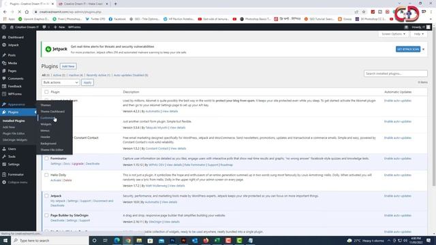Show hidden system tray icons

coord(389,240)
